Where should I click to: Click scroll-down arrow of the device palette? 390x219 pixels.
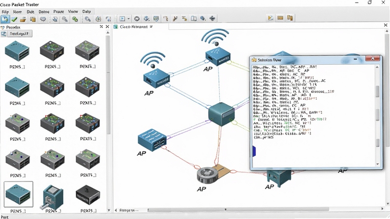point(109,210)
